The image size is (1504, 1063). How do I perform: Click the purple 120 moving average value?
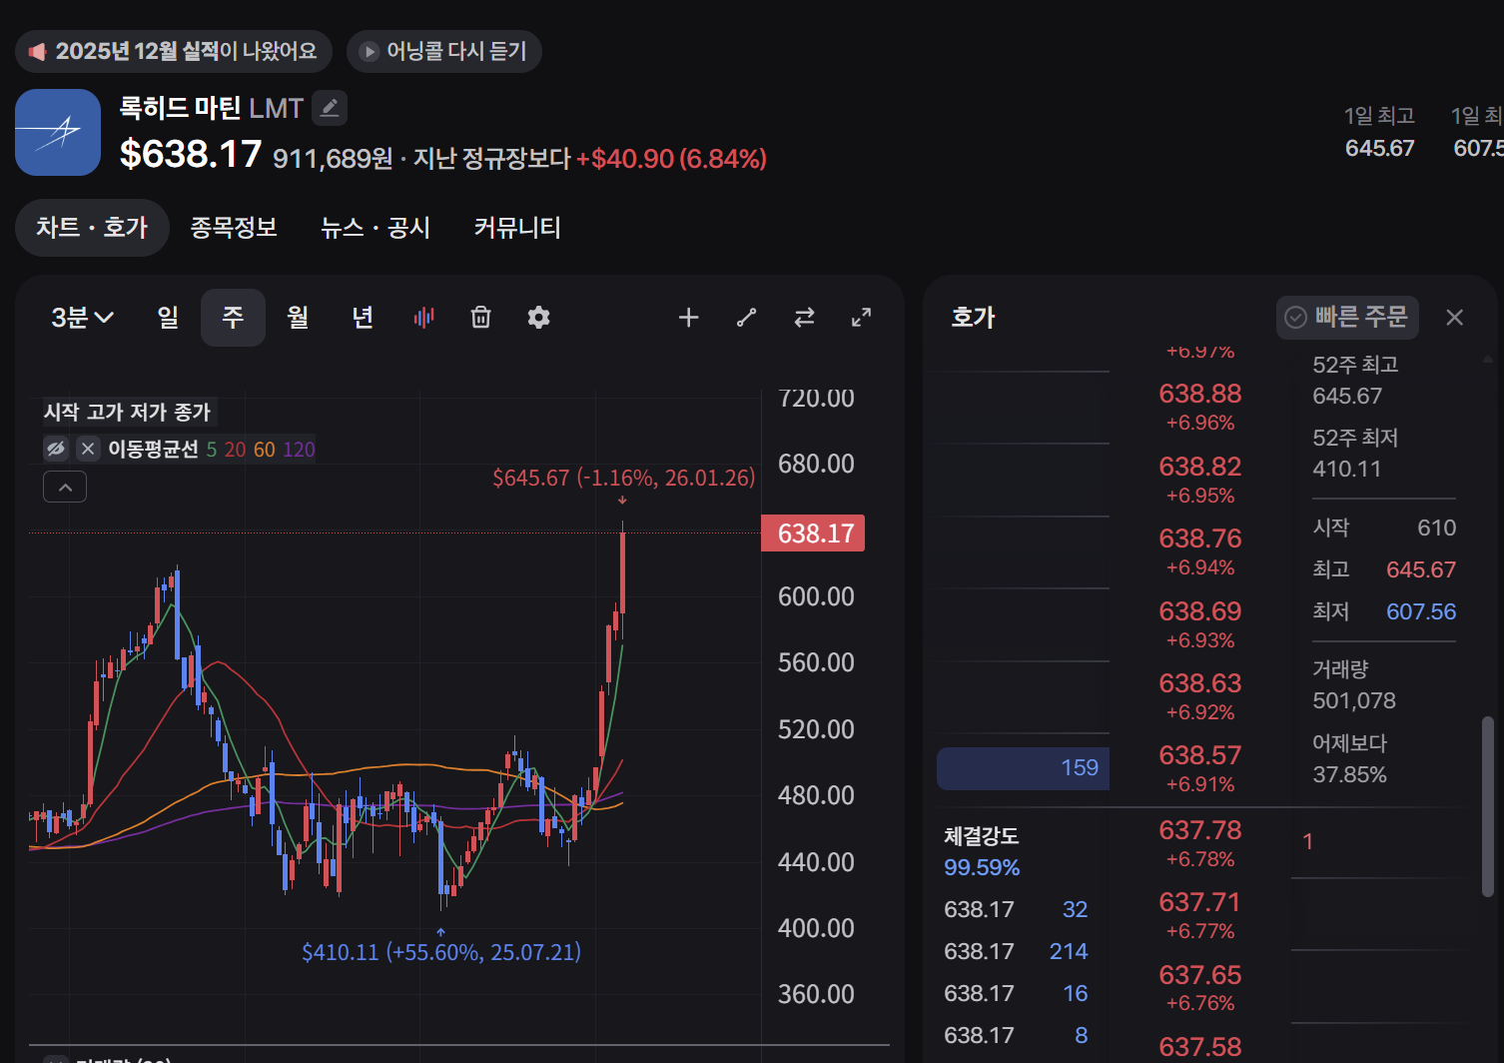299,450
